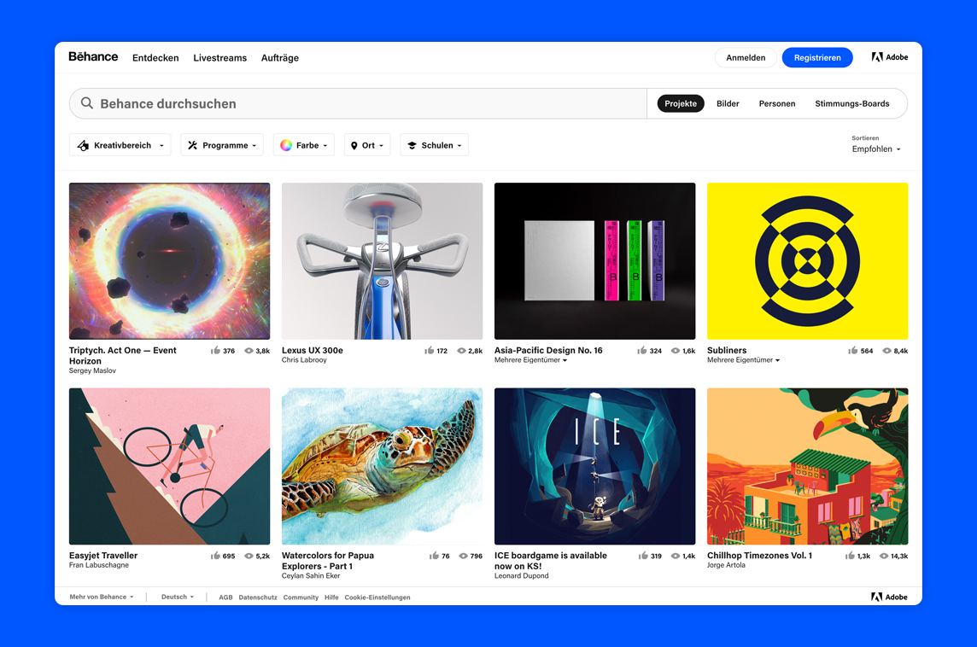977x647 pixels.
Task: Open the Mehr von Behance menu
Action: pos(102,597)
